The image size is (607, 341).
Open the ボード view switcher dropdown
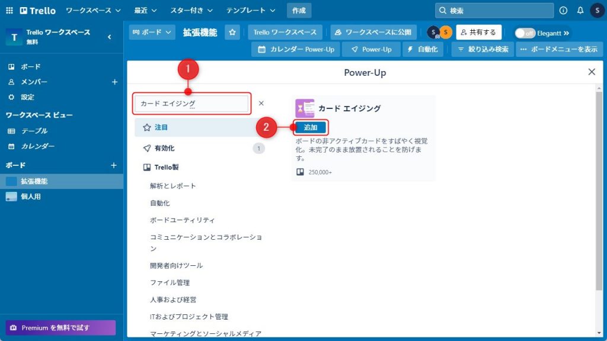(x=152, y=33)
